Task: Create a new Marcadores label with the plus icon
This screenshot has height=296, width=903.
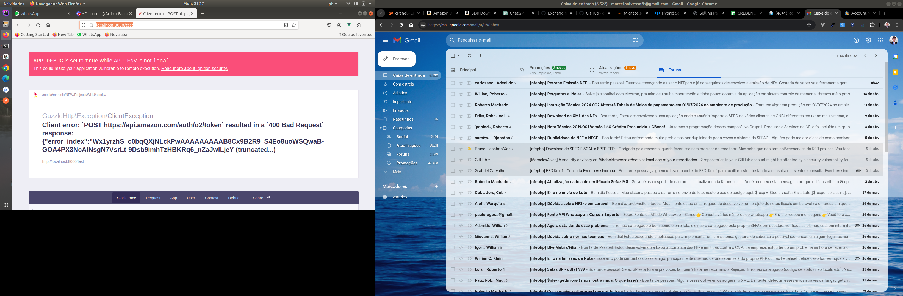Action: pyautogui.click(x=436, y=187)
